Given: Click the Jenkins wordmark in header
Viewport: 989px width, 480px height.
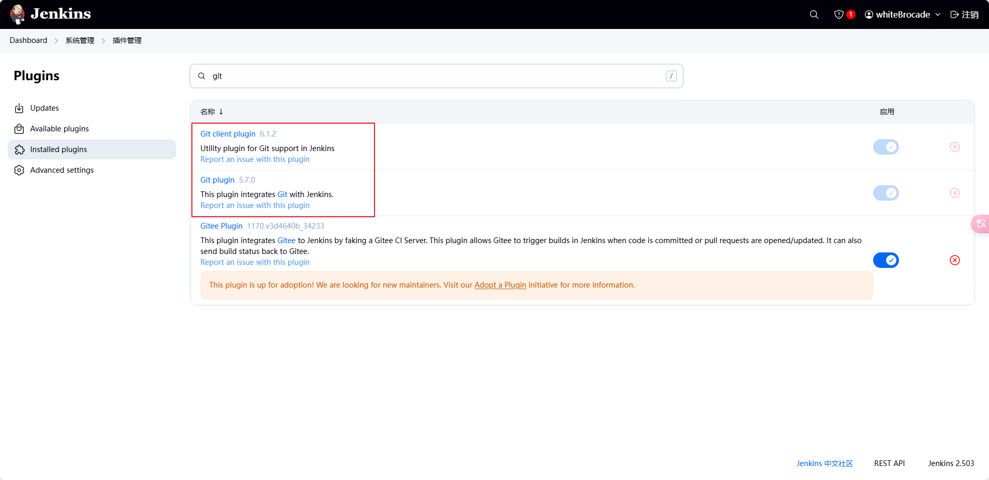Looking at the screenshot, I should pyautogui.click(x=61, y=14).
